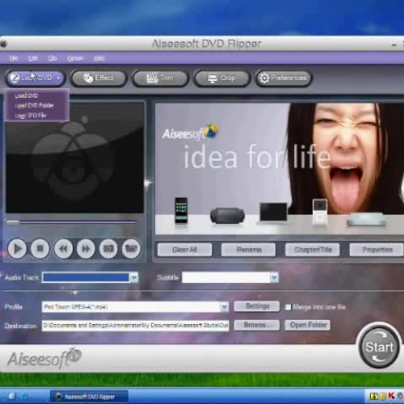
Task: Click the Destination path field
Action: pyautogui.click(x=136, y=326)
